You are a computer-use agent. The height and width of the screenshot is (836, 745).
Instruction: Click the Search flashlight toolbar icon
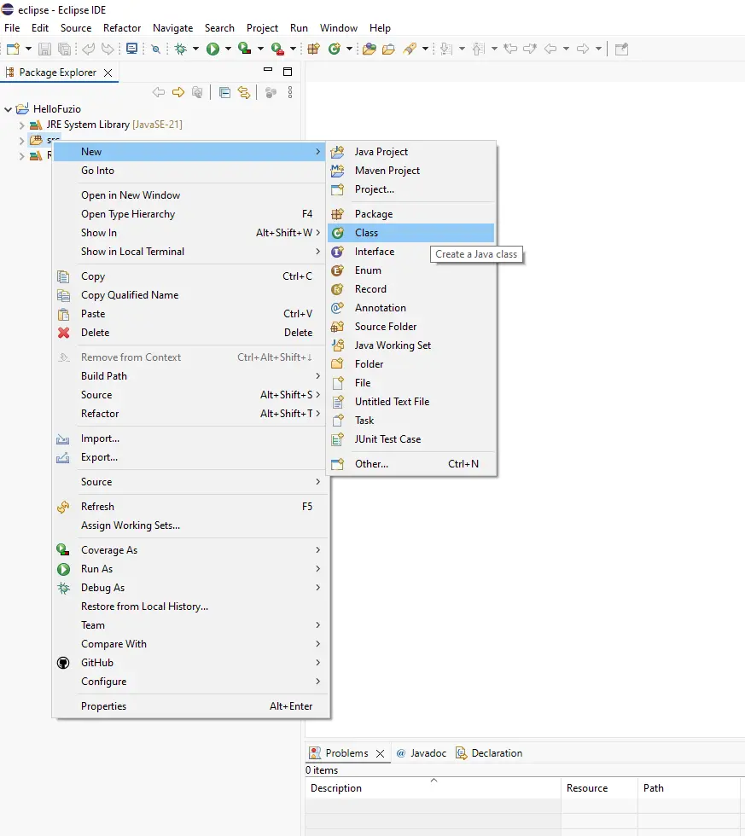pos(410,49)
